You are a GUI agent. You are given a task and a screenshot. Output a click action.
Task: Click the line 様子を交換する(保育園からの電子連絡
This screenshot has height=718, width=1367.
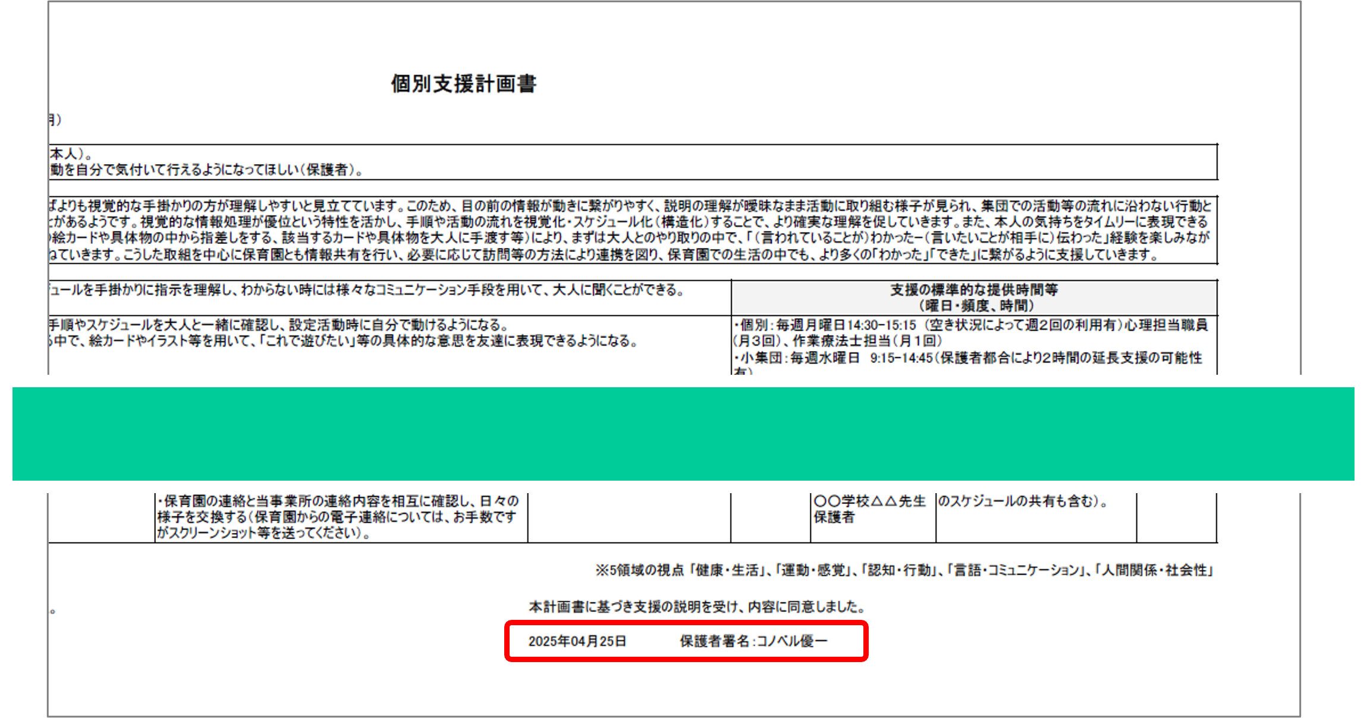(337, 517)
